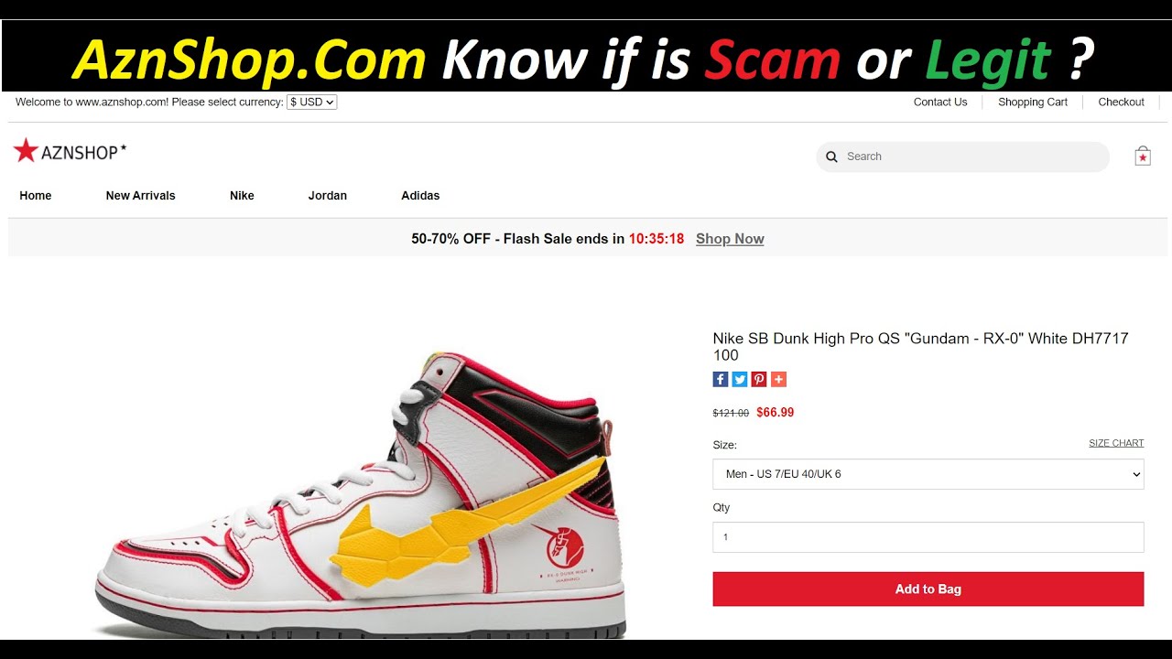The image size is (1172, 659).
Task: Click the search magnifier icon
Action: click(831, 157)
